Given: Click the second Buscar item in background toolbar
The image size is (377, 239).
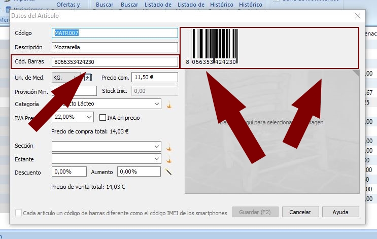Looking at the screenshot, I should click(x=129, y=5).
